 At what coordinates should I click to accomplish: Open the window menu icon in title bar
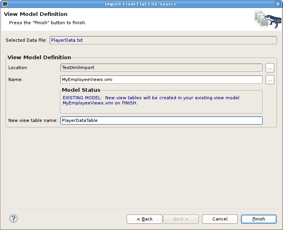(x=5, y=4)
